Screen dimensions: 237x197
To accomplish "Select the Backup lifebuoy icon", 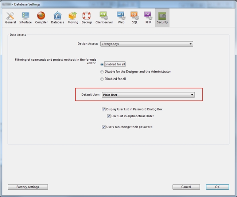I will pos(87,16).
